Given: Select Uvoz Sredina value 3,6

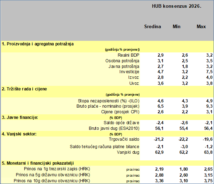Looking at the screenshot, I should tap(160, 83).
